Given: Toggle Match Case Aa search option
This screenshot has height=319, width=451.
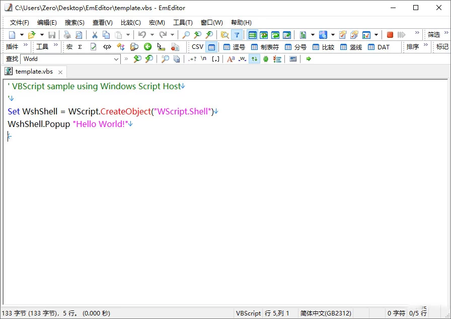Looking at the screenshot, I should click(x=231, y=59).
